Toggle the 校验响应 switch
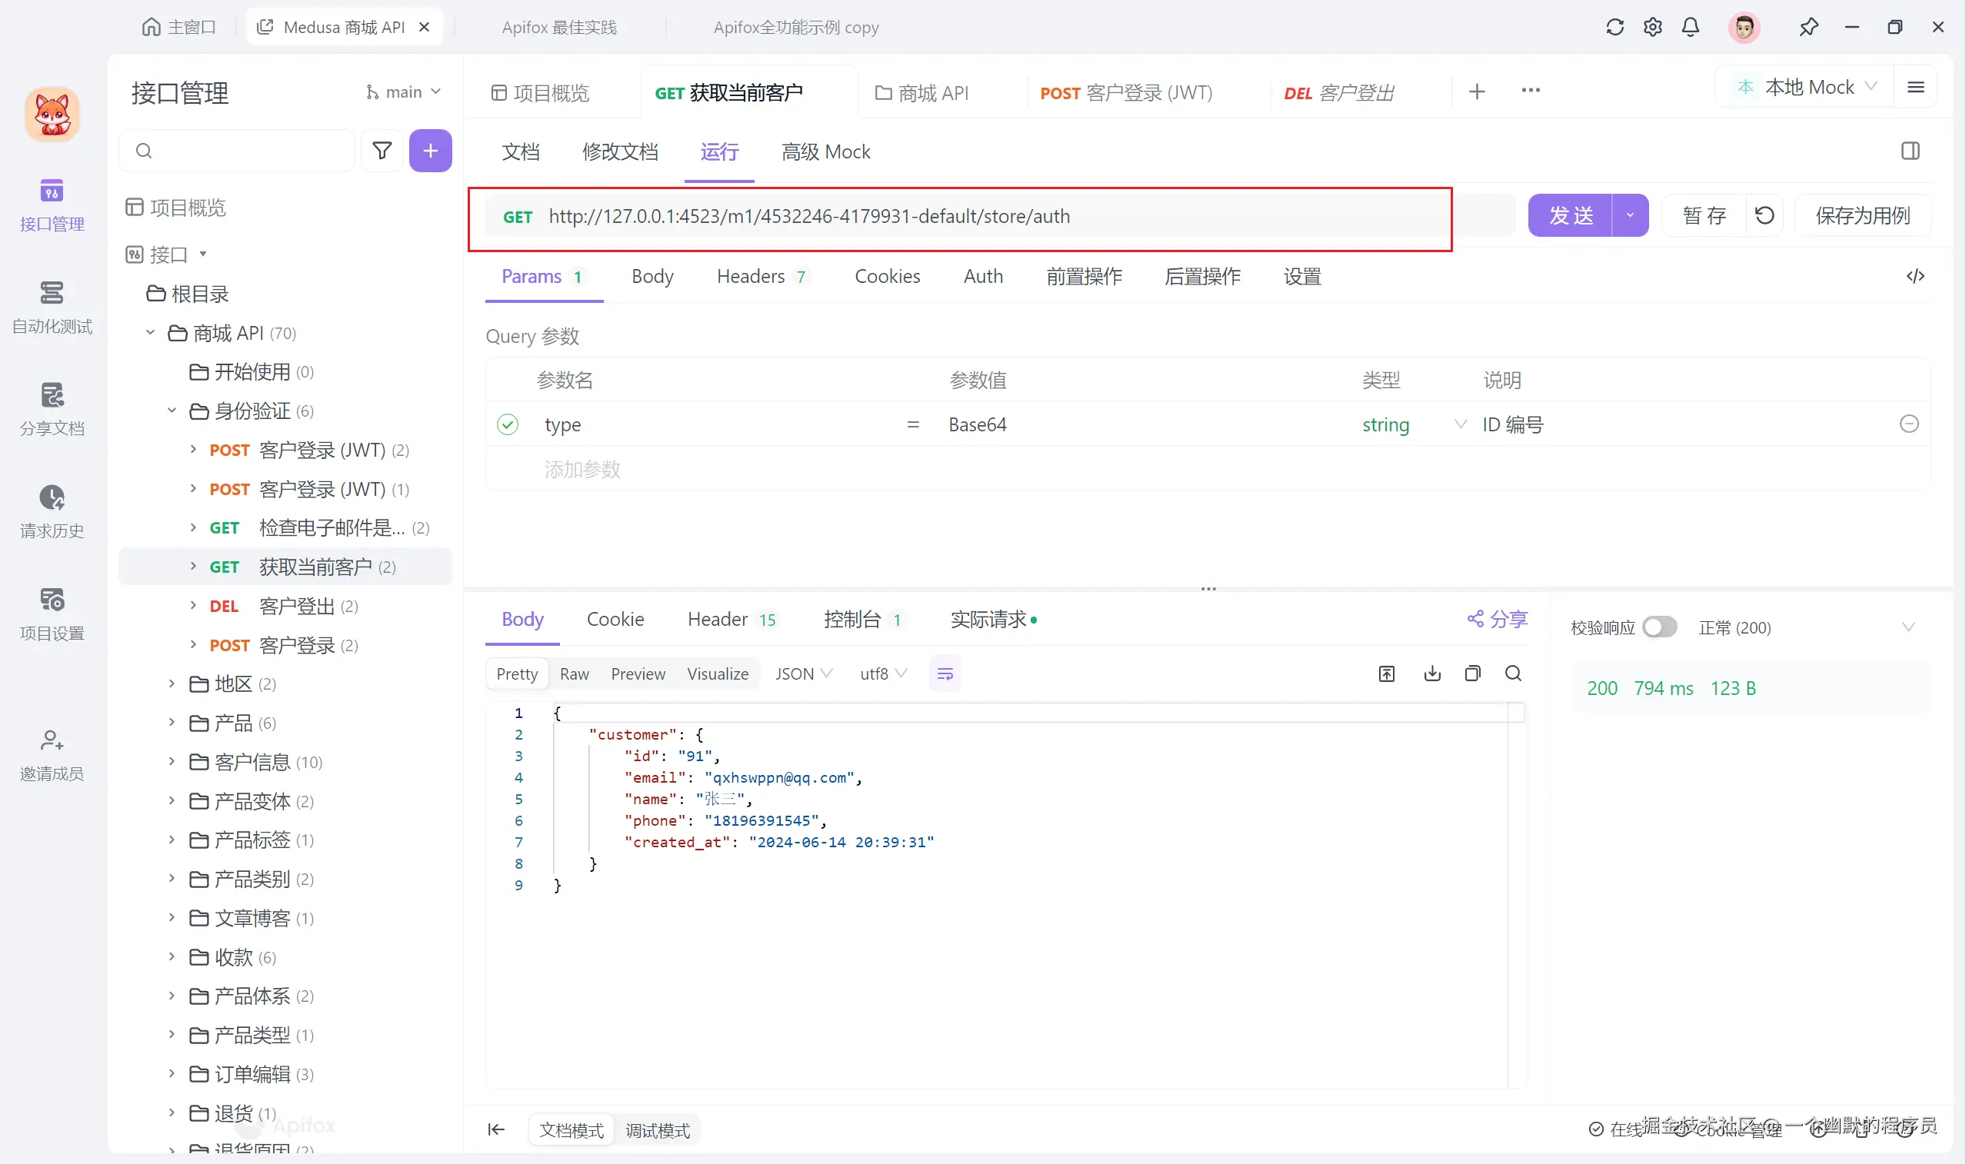The height and width of the screenshot is (1164, 1966). click(1660, 627)
